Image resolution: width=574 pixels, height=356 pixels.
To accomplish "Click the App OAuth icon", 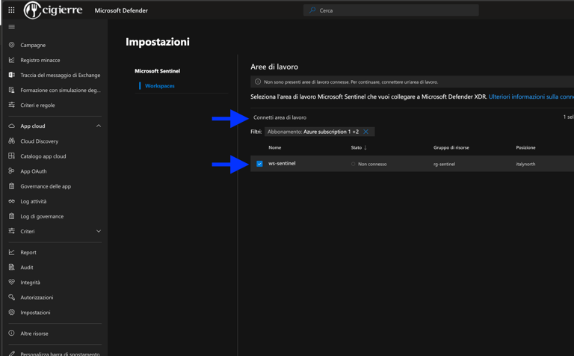I will tap(12, 171).
